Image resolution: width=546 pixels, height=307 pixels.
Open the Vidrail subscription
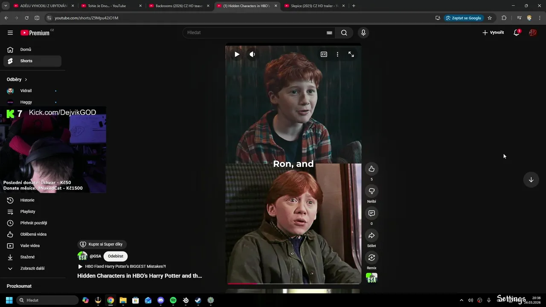point(32,91)
